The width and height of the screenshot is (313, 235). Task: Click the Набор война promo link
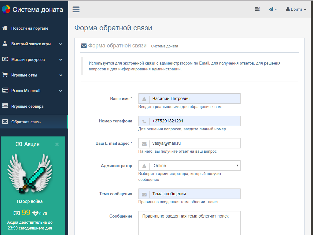coord(30,201)
